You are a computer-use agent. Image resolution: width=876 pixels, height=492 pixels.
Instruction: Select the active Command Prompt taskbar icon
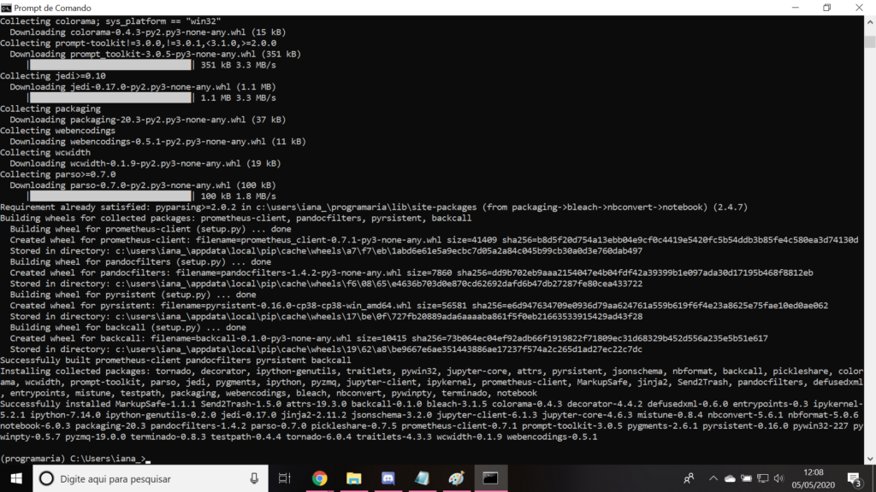click(491, 478)
